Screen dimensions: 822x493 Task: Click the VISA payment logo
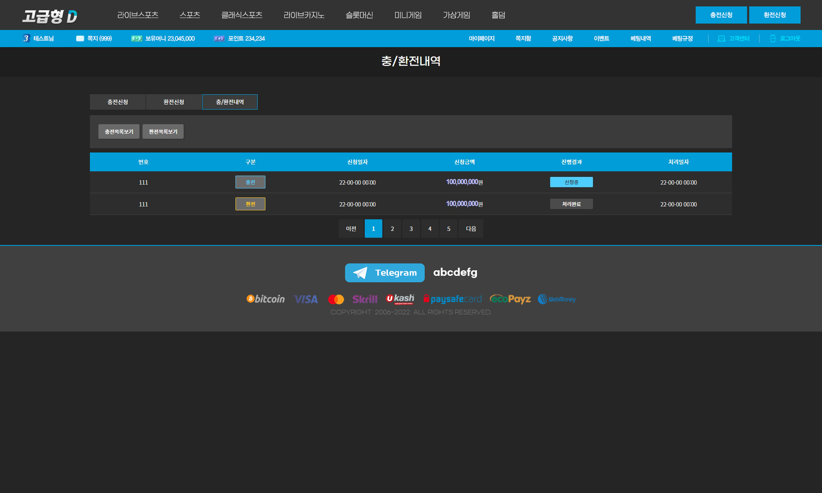click(306, 299)
